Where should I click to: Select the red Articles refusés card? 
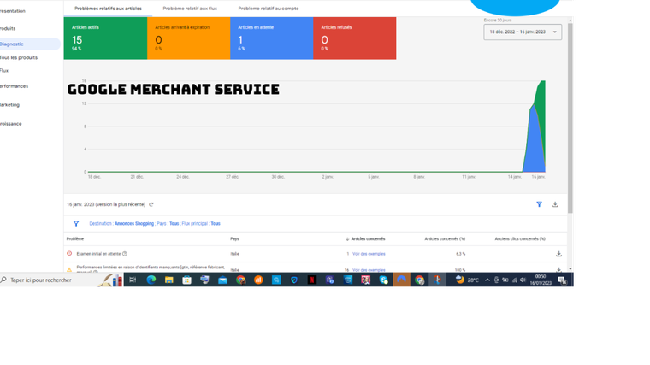pos(355,38)
